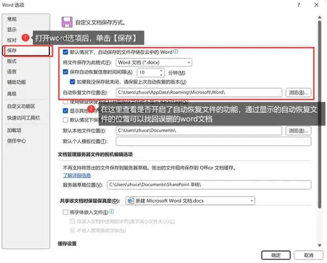Enable 将字体嵌入文件 checkbox
Image resolution: width=327 pixels, height=263 pixels.
coord(66,212)
